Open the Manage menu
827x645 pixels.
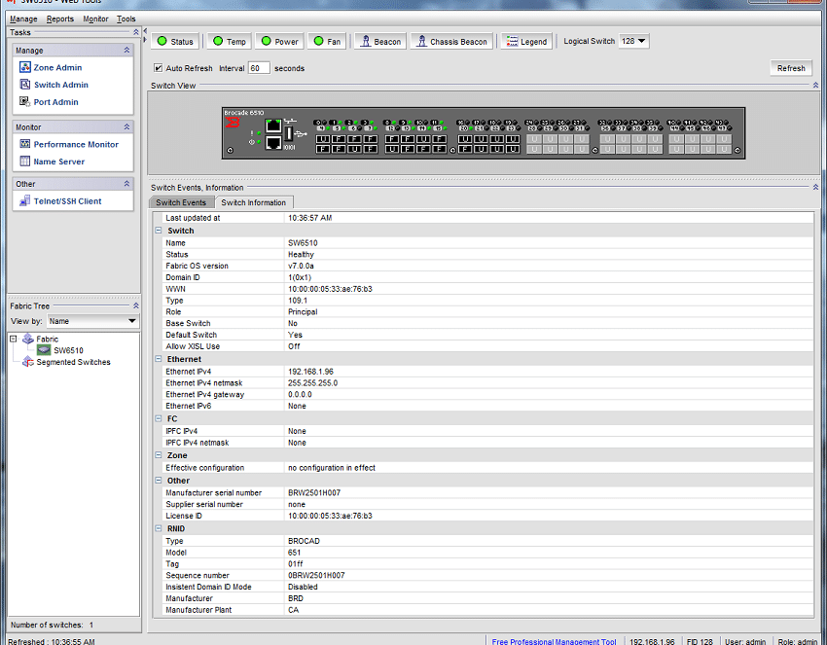23,19
